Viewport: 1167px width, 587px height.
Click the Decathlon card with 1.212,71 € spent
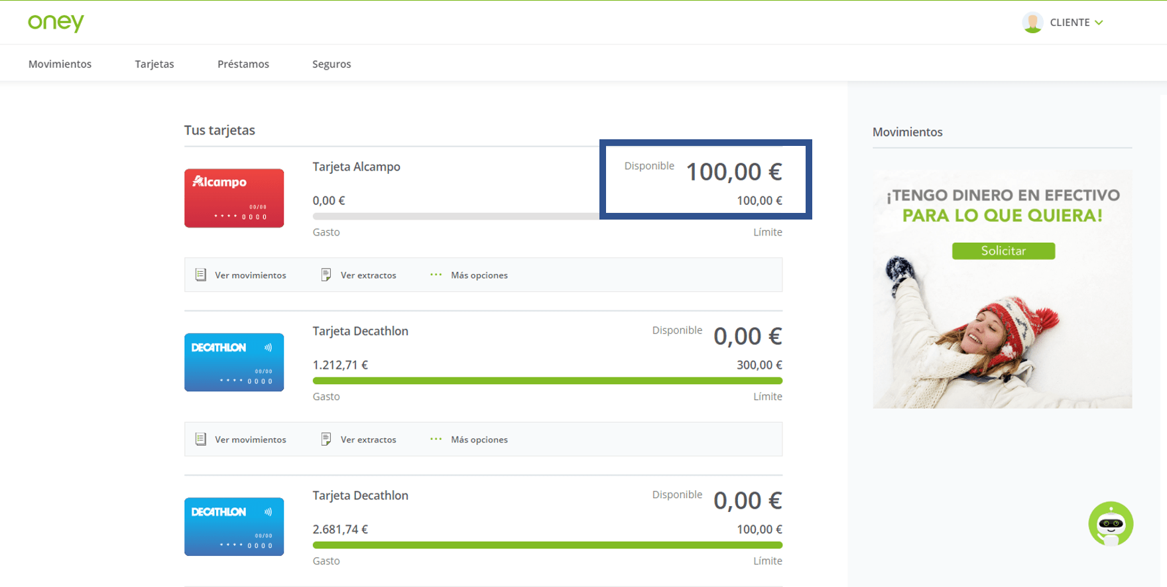pyautogui.click(x=234, y=362)
